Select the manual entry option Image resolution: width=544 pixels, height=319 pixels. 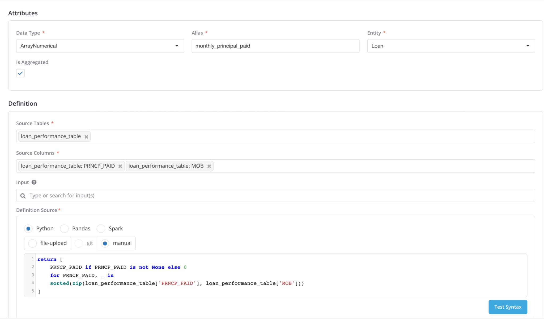pyautogui.click(x=105, y=243)
